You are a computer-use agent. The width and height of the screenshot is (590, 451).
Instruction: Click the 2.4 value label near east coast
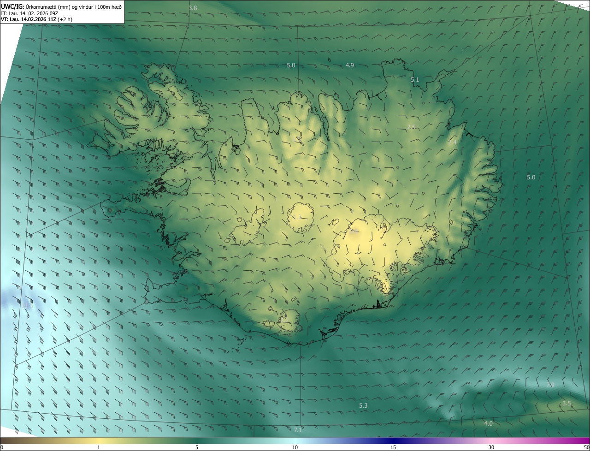tap(452, 142)
